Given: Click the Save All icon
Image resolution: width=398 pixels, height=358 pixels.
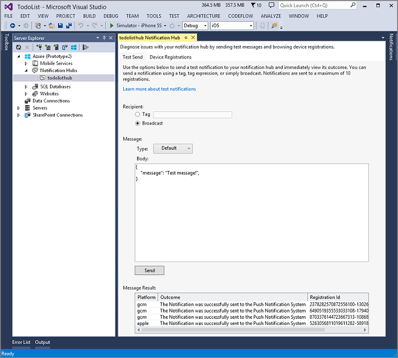Looking at the screenshot, I should pos(69,26).
